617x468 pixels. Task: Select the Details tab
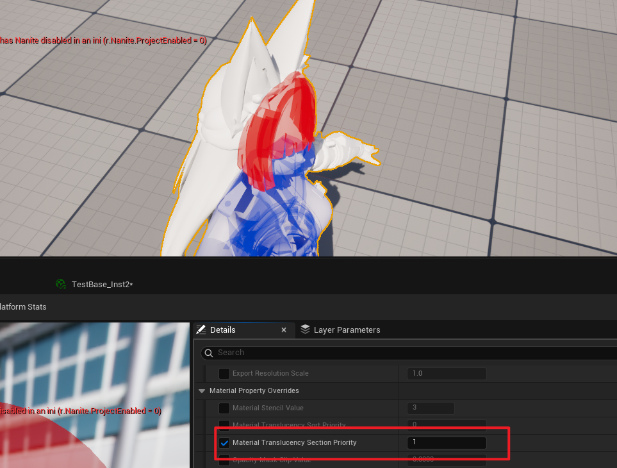click(x=223, y=330)
